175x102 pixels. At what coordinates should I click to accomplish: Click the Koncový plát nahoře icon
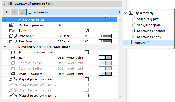point(133,31)
